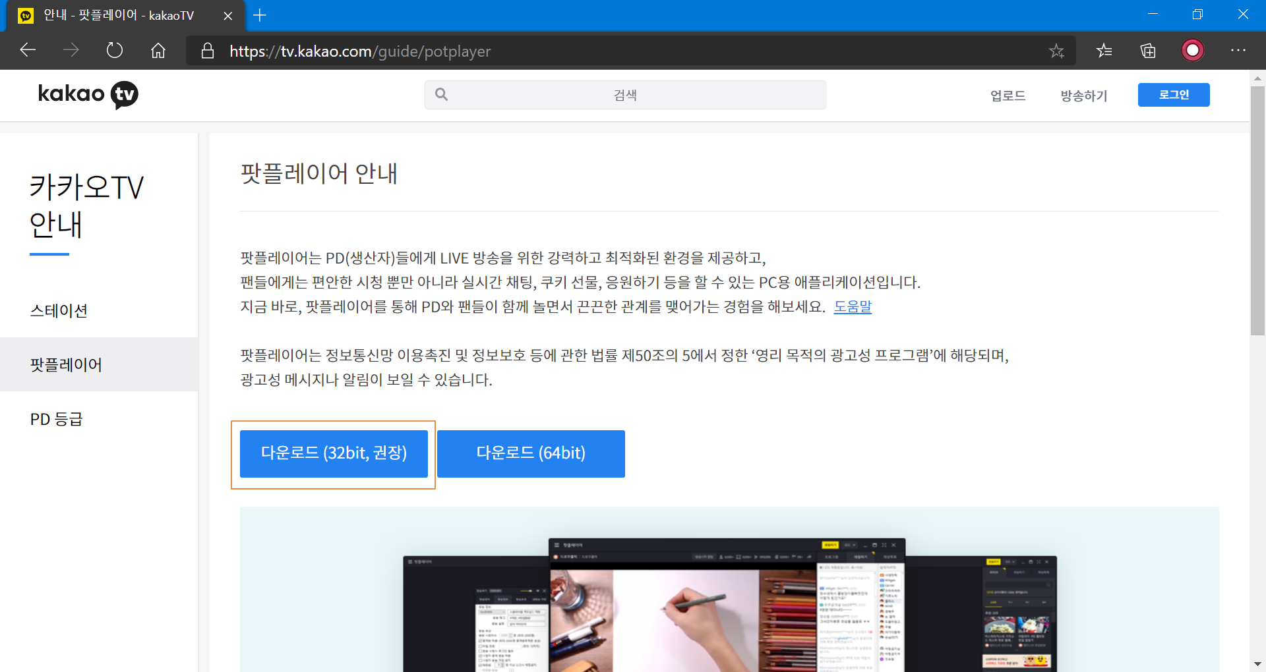
Task: Go to browser home page icon
Action: (x=158, y=50)
